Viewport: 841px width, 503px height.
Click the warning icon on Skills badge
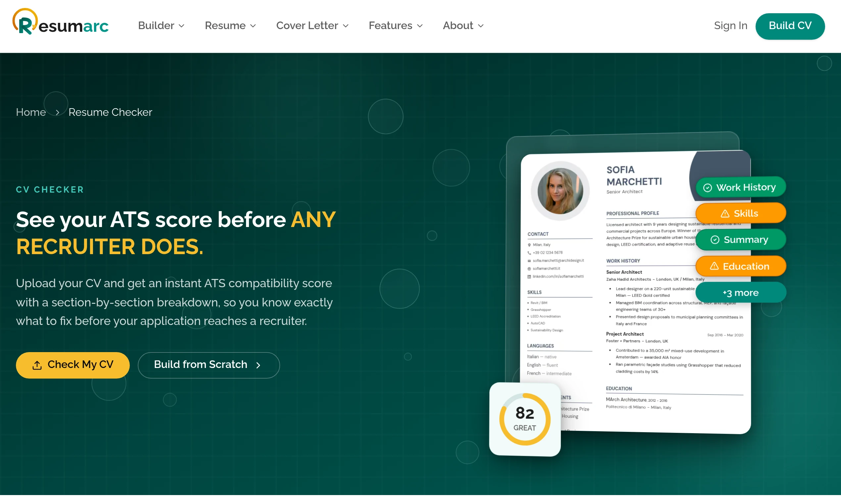click(725, 213)
